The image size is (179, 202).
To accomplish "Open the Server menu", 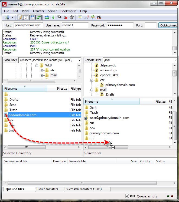I will (x=52, y=11).
